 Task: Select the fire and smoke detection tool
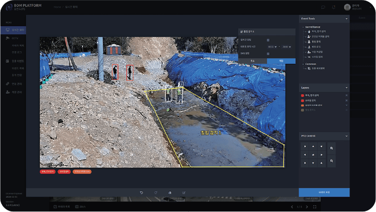316,31
